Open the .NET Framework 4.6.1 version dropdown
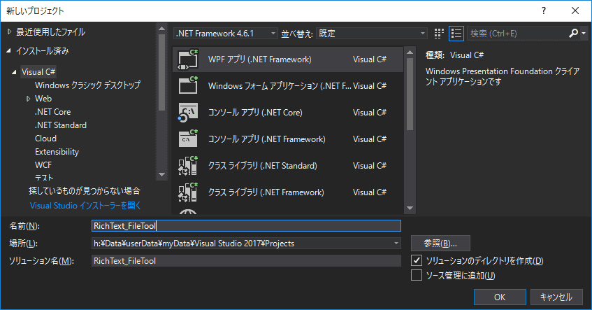 pos(225,34)
